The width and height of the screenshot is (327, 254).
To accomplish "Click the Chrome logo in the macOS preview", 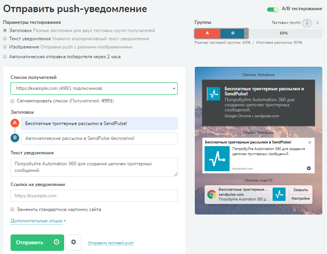I will pyautogui.click(x=212, y=194).
